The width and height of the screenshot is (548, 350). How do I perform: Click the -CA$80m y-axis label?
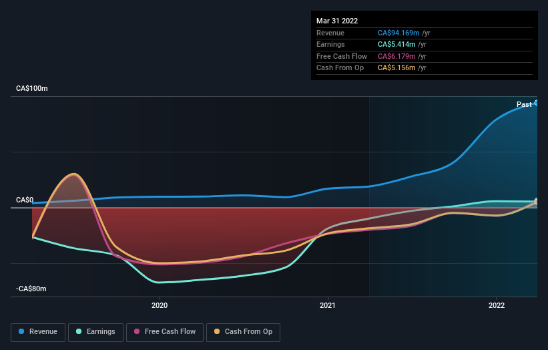click(31, 289)
